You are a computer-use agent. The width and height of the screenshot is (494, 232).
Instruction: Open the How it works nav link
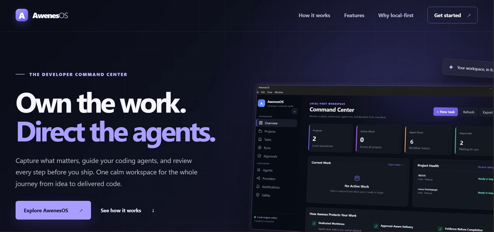coord(314,15)
